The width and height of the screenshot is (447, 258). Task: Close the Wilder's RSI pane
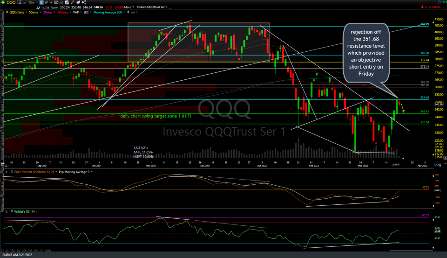(x=6, y=211)
